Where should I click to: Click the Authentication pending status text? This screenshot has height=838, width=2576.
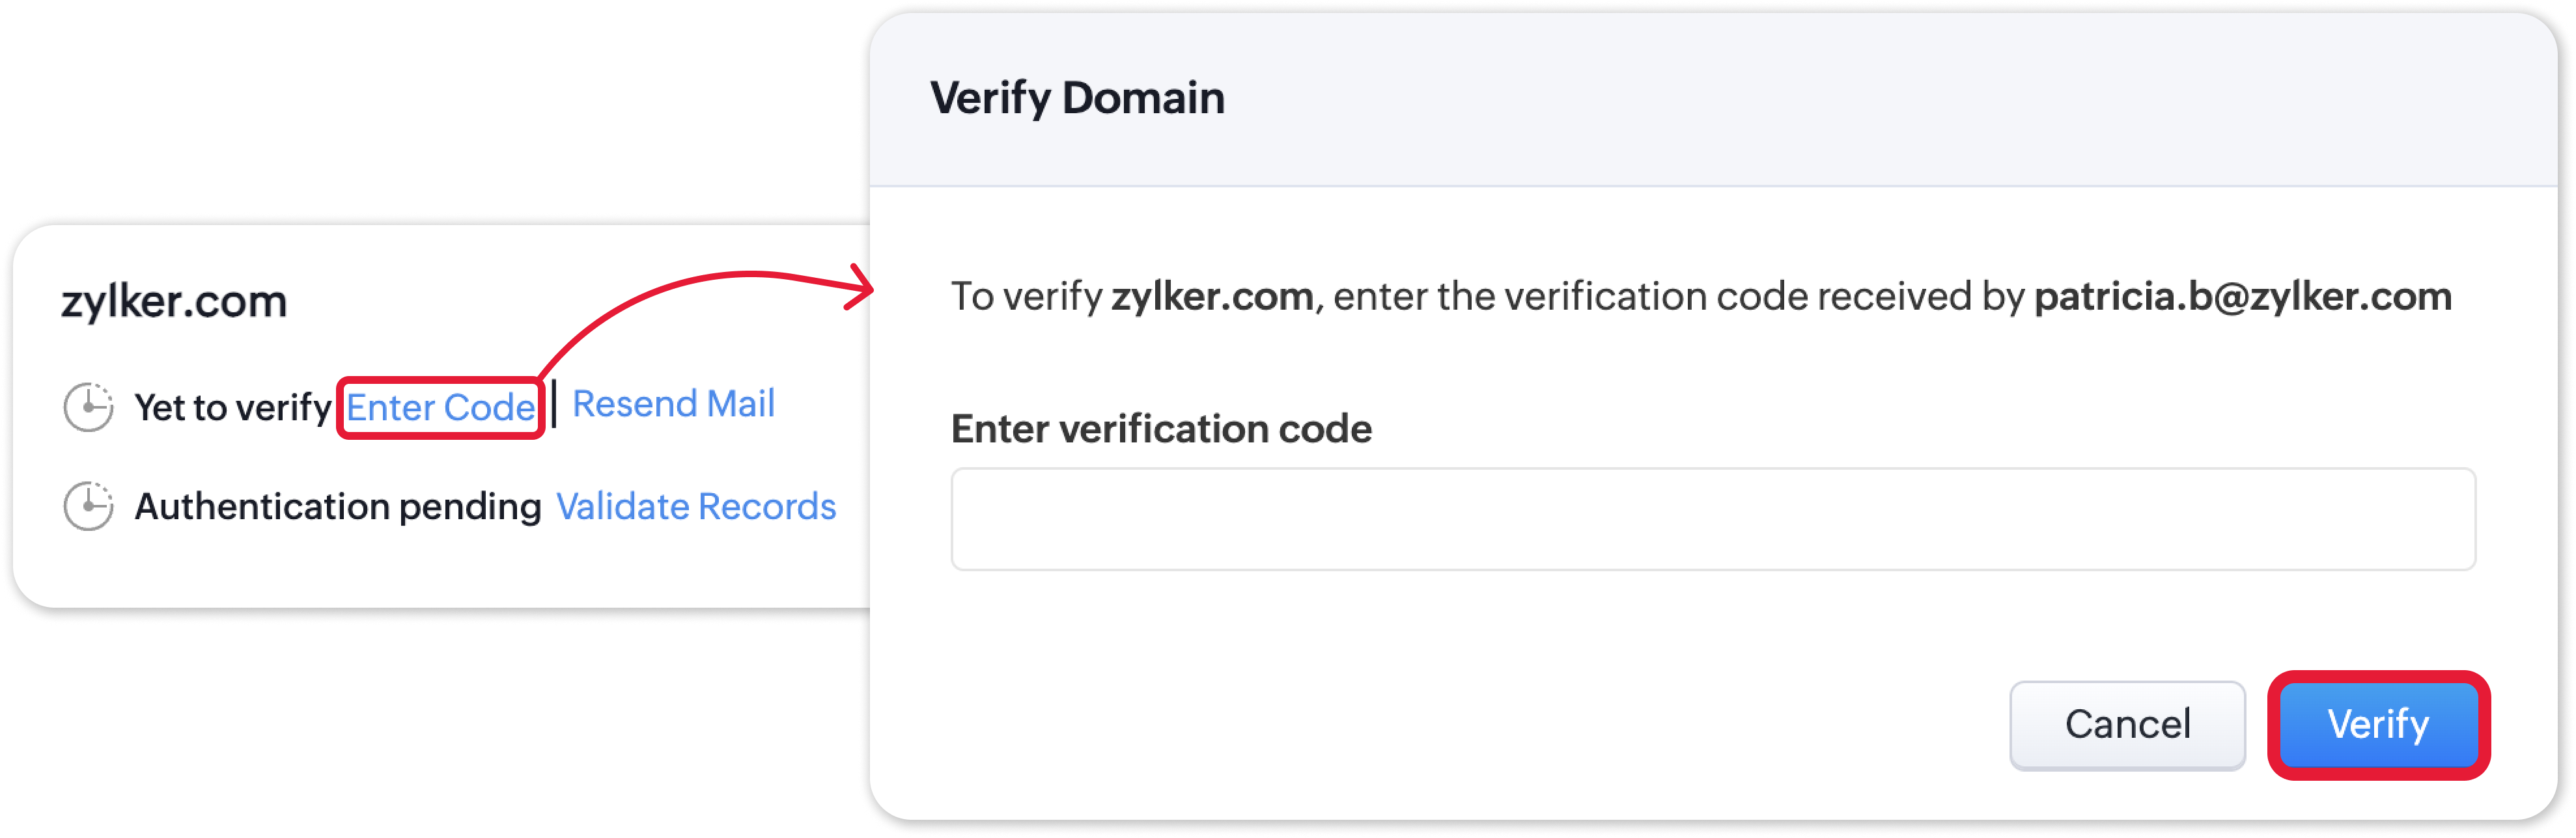coord(338,506)
